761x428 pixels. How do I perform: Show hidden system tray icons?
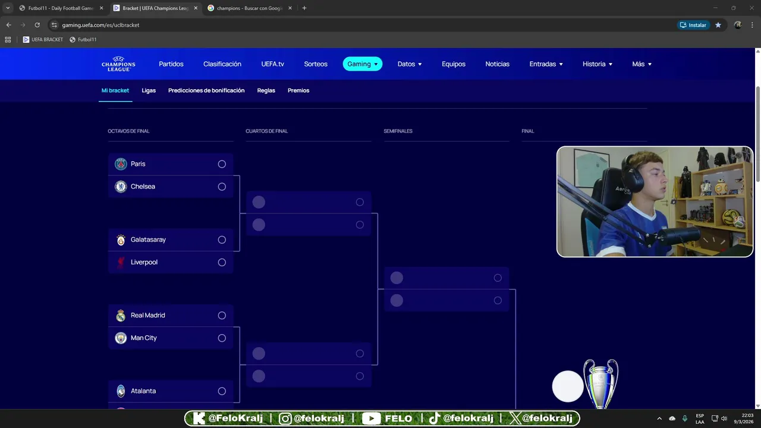point(659,418)
